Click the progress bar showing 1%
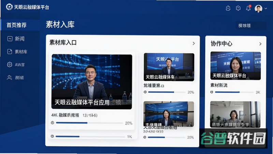This screenshot has width=273, height=154. click(x=90, y=137)
